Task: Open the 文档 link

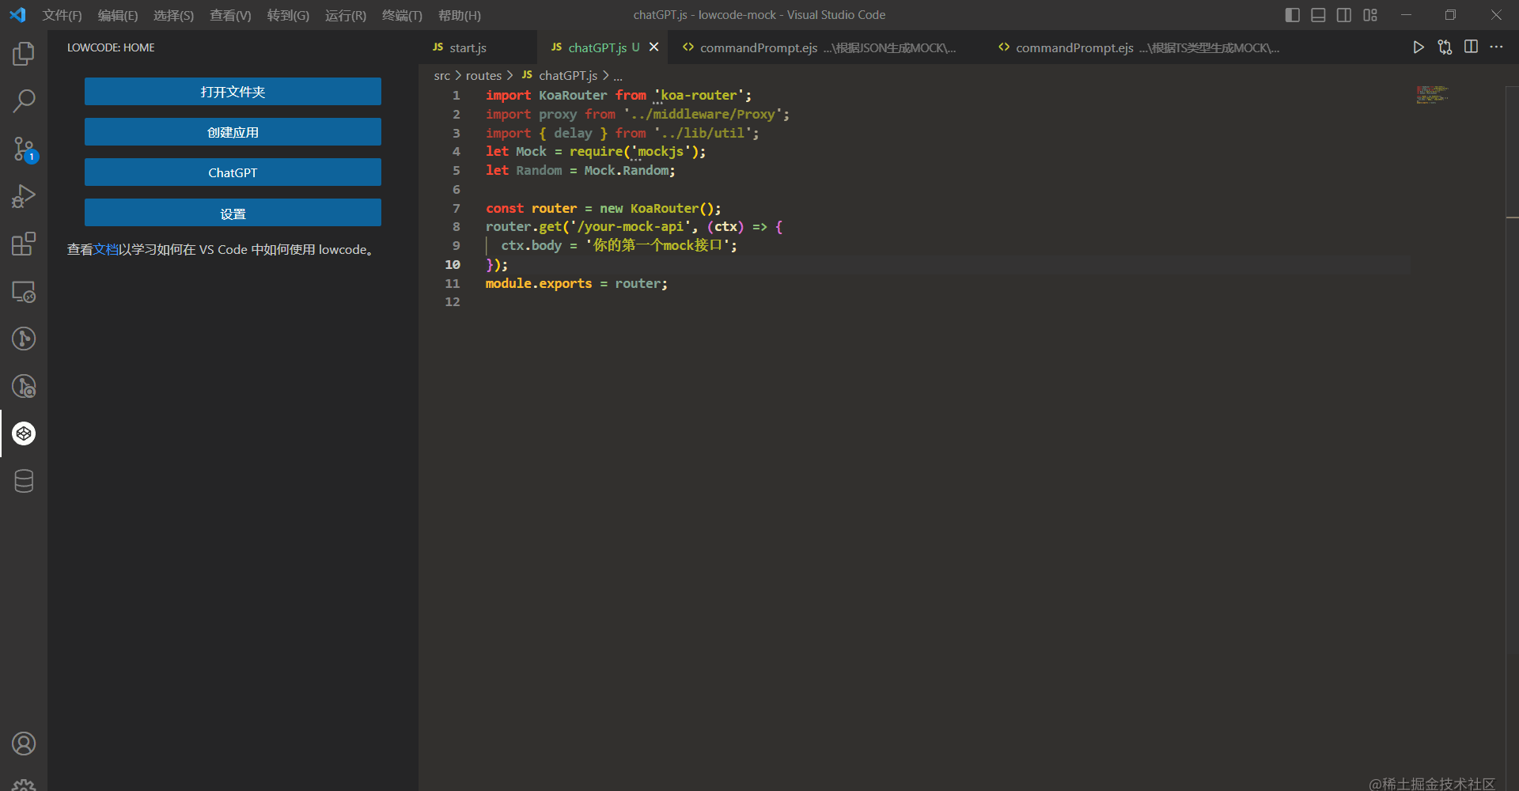Action: (106, 250)
